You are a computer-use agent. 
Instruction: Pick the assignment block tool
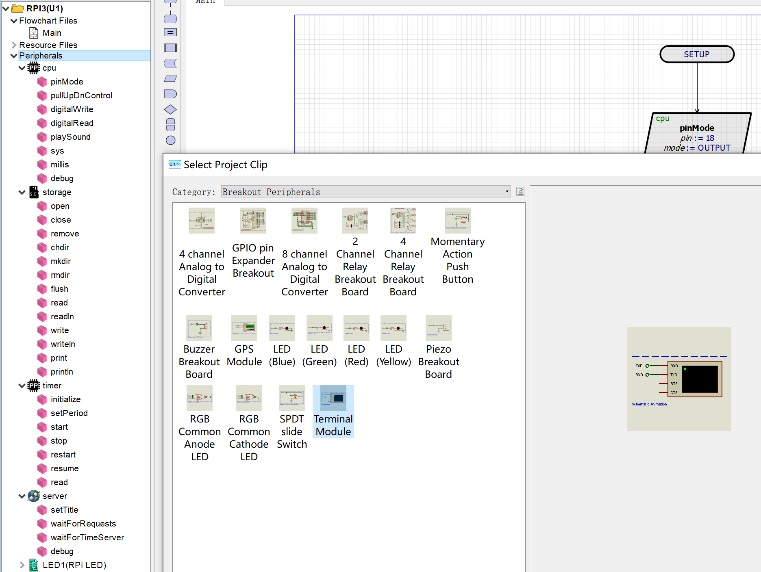170,32
